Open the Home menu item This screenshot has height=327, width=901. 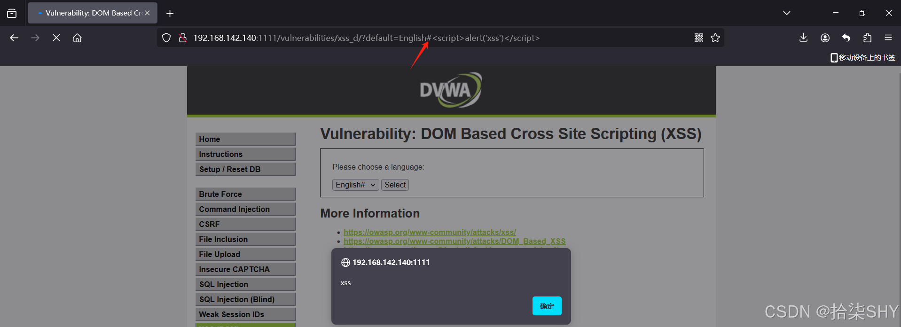(245, 139)
